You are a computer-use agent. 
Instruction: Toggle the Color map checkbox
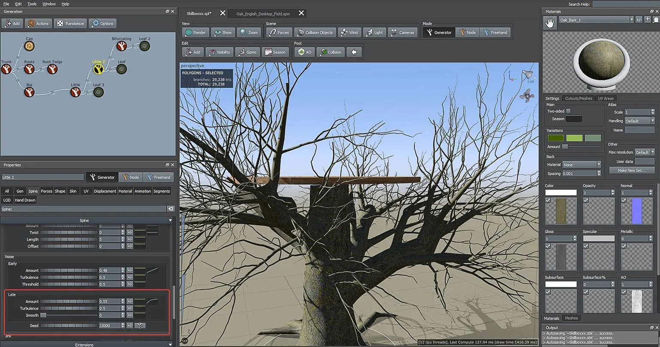pyautogui.click(x=548, y=200)
